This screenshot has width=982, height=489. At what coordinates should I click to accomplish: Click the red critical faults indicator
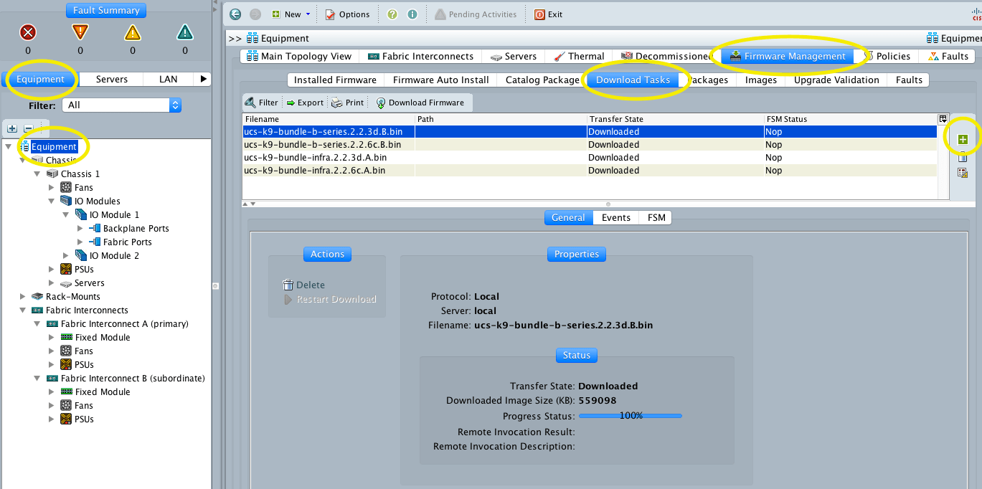(x=27, y=32)
